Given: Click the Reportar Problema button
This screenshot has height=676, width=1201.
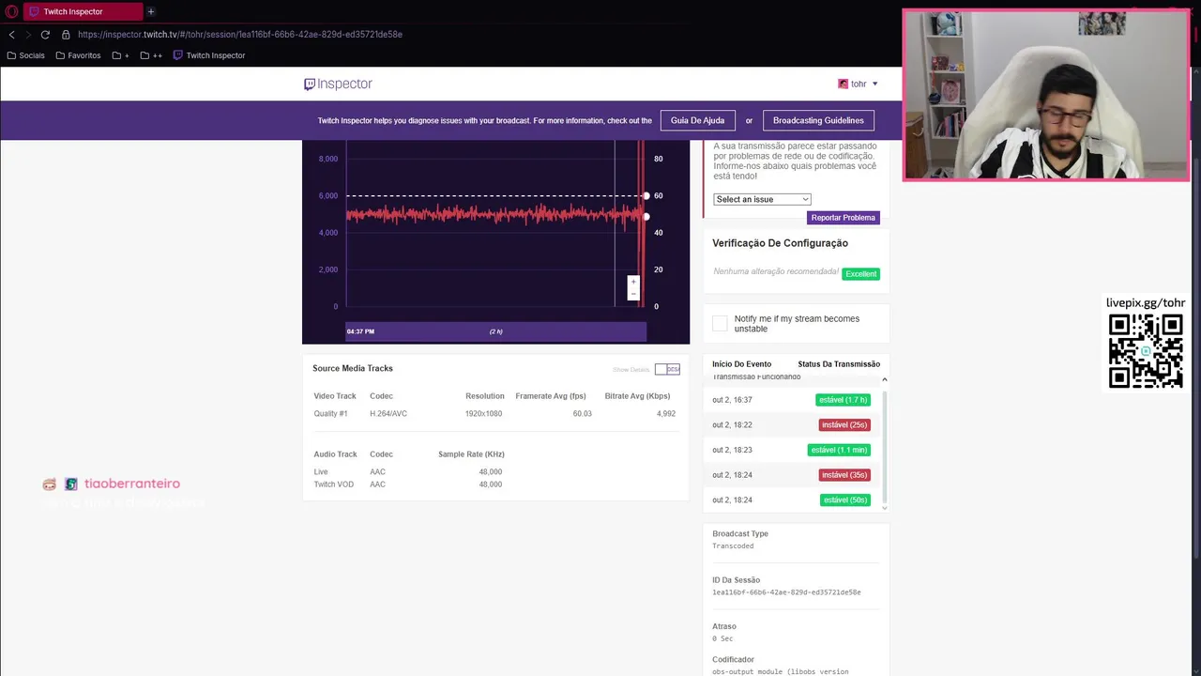Looking at the screenshot, I should coord(844,218).
